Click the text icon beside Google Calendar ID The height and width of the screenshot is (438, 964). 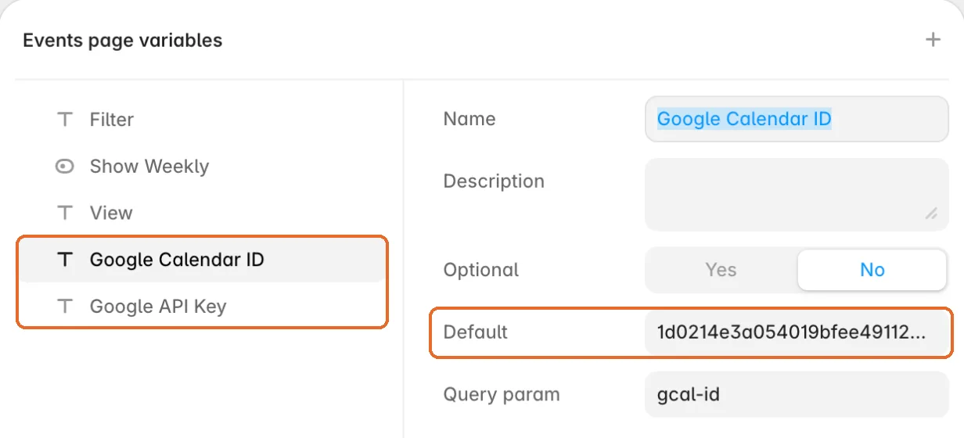tap(65, 260)
